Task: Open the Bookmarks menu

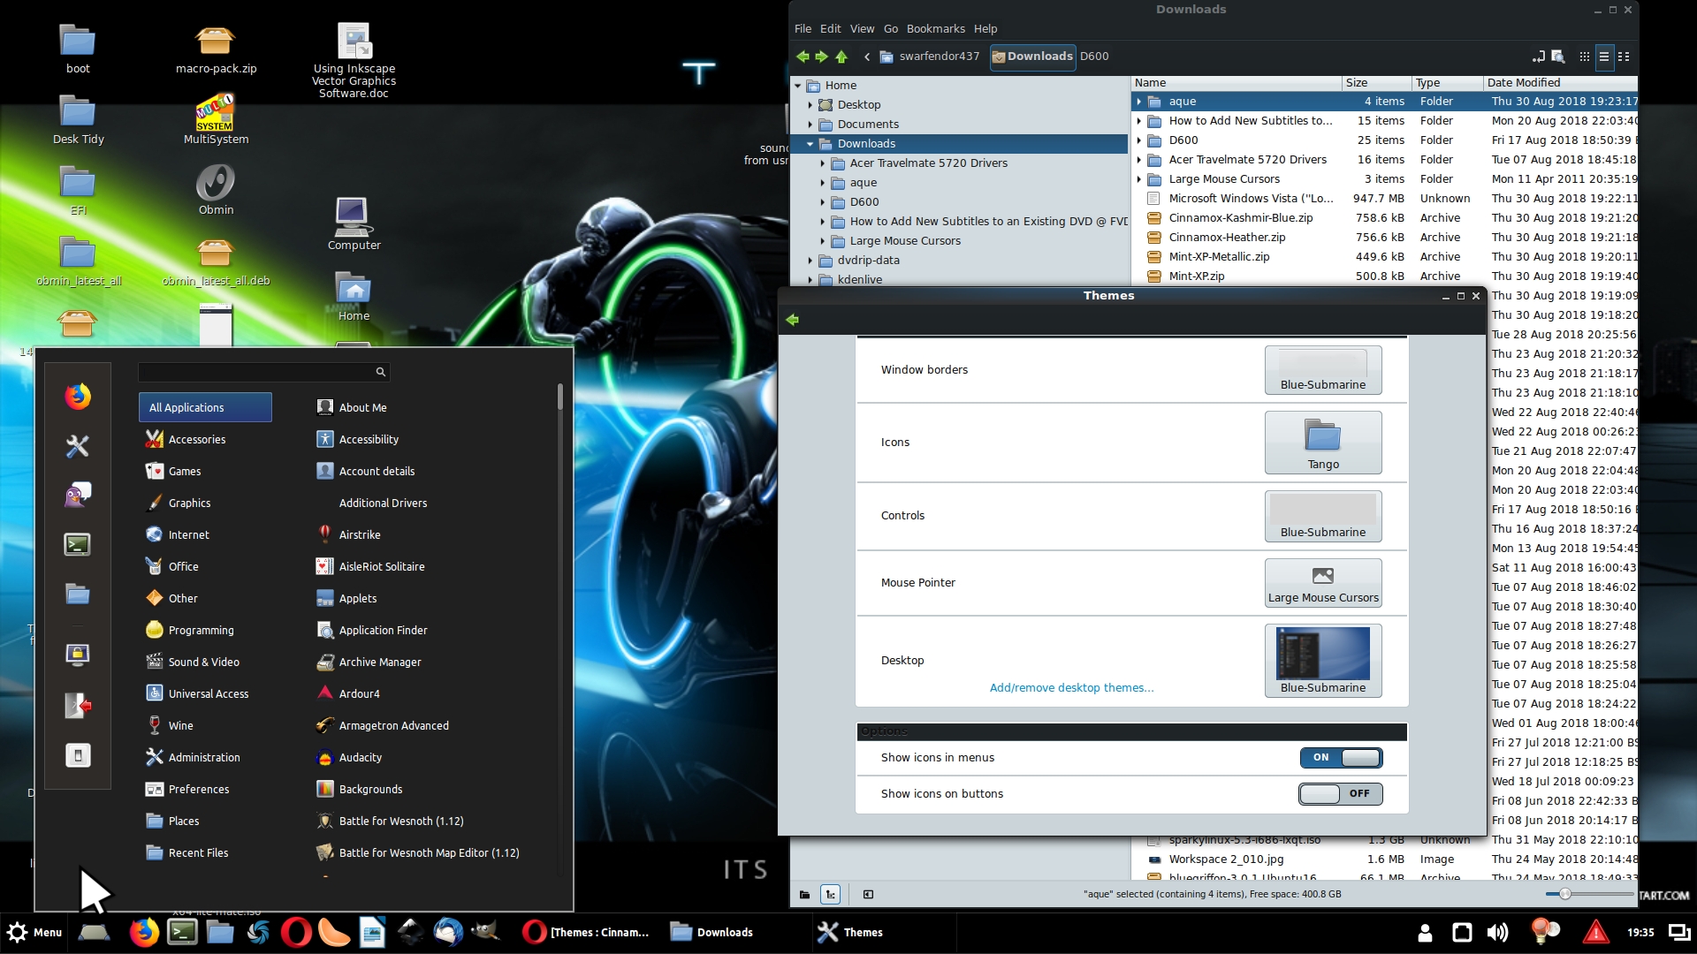Action: (x=935, y=28)
